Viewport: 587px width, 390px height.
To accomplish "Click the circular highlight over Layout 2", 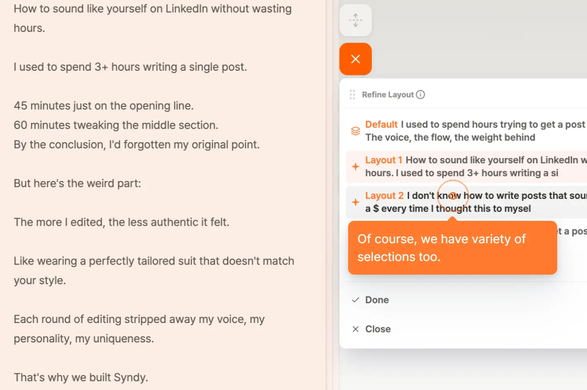I will pyautogui.click(x=452, y=196).
